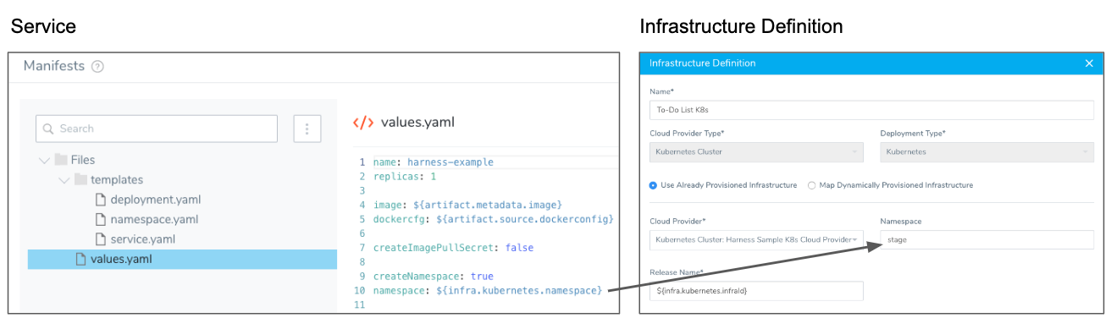Click the magnifier icon in the search box
1111x329 pixels.
48,129
